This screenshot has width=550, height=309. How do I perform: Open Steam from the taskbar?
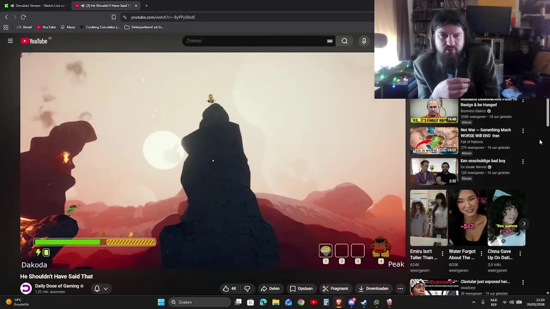pyautogui.click(x=364, y=302)
